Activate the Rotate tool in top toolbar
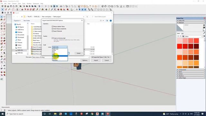 31,9
